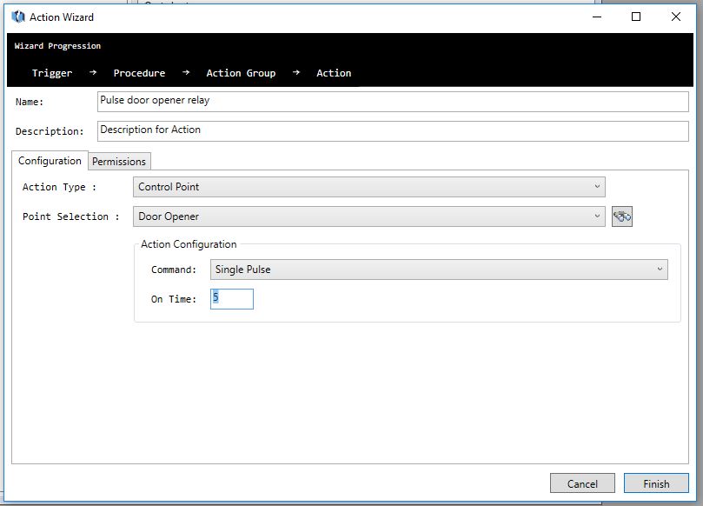703x506 pixels.
Task: Minimize the Action Wizard window
Action: (597, 17)
